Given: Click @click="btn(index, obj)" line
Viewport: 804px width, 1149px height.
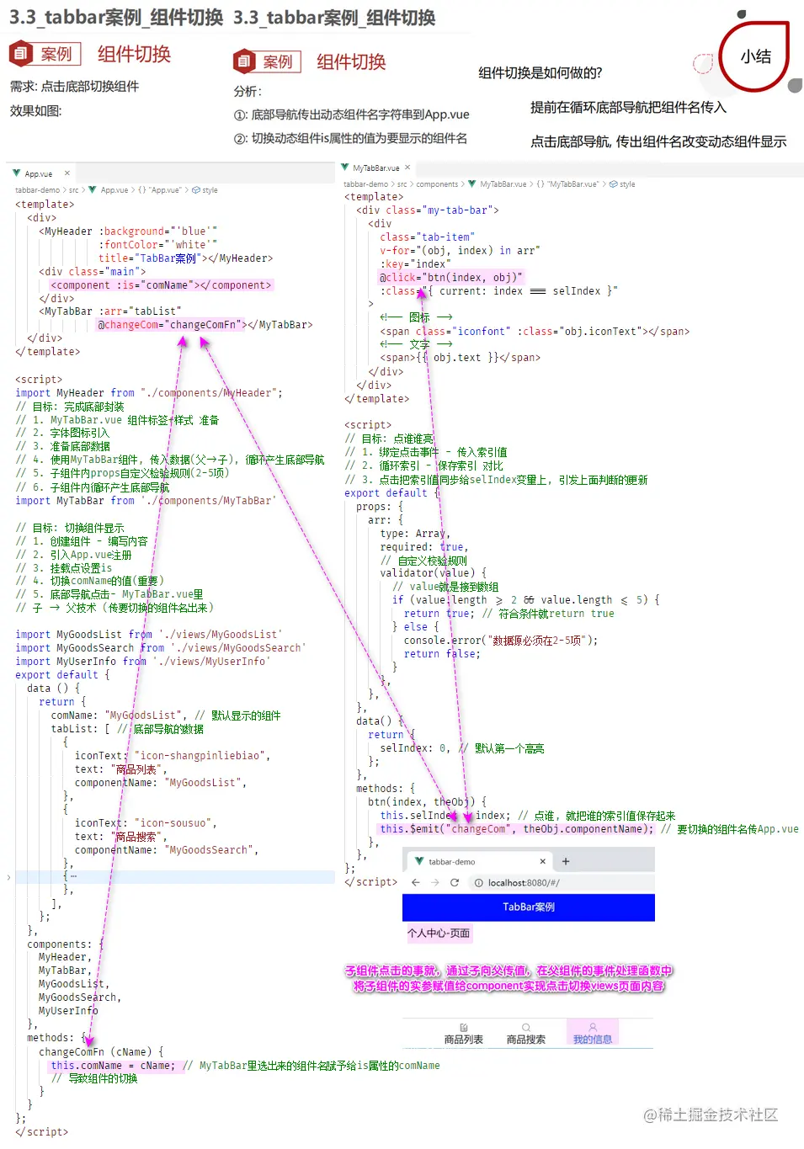Looking at the screenshot, I should 451,277.
